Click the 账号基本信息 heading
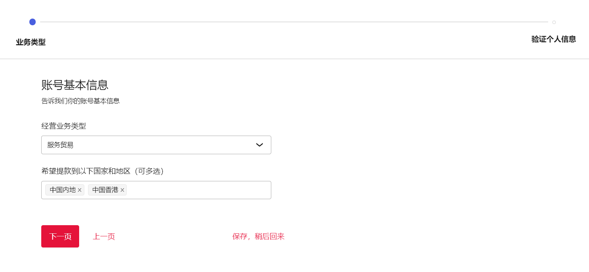The width and height of the screenshot is (589, 272). point(75,85)
